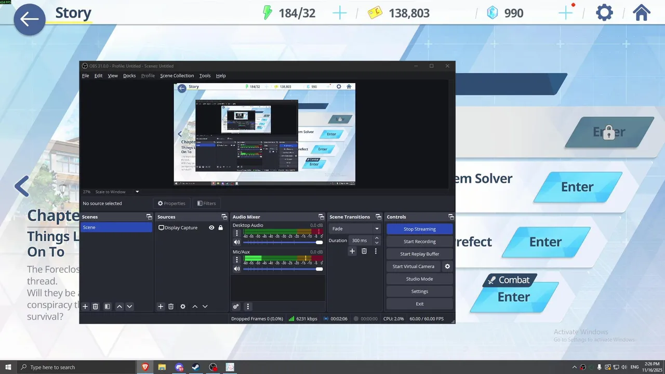Add energy with plus beside 184/32
The image size is (665, 374).
pyautogui.click(x=339, y=13)
